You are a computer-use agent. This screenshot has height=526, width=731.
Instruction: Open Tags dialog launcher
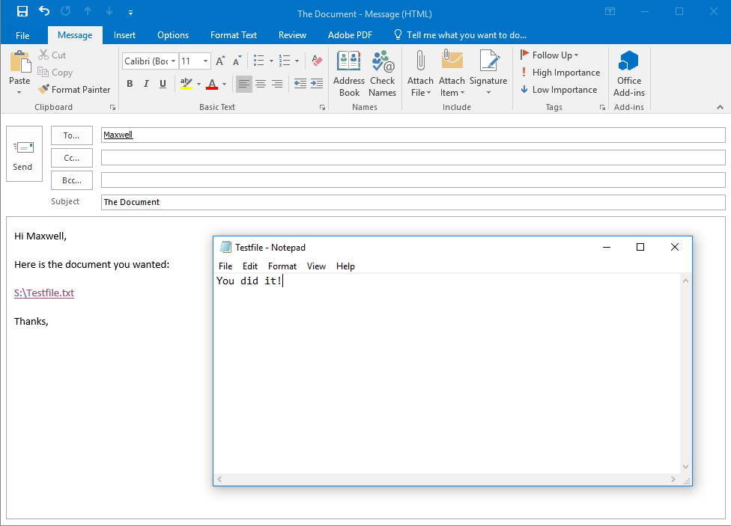pyautogui.click(x=602, y=107)
